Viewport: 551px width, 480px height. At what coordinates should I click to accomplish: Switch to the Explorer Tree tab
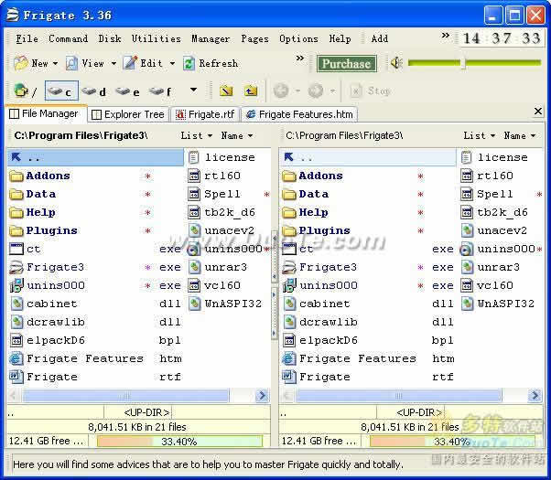click(128, 114)
